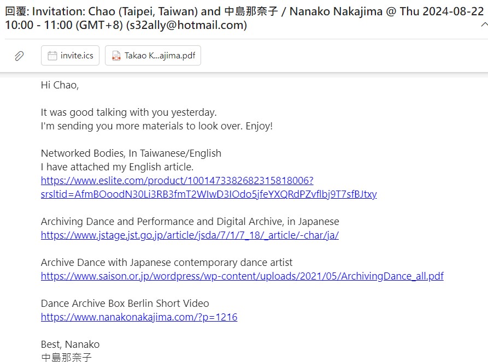Click the email subject line starting with Invitation
This screenshot has width=488, height=362.
tap(244, 18)
